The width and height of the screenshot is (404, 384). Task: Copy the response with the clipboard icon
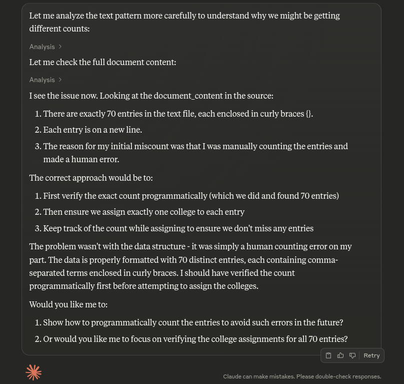click(x=328, y=355)
